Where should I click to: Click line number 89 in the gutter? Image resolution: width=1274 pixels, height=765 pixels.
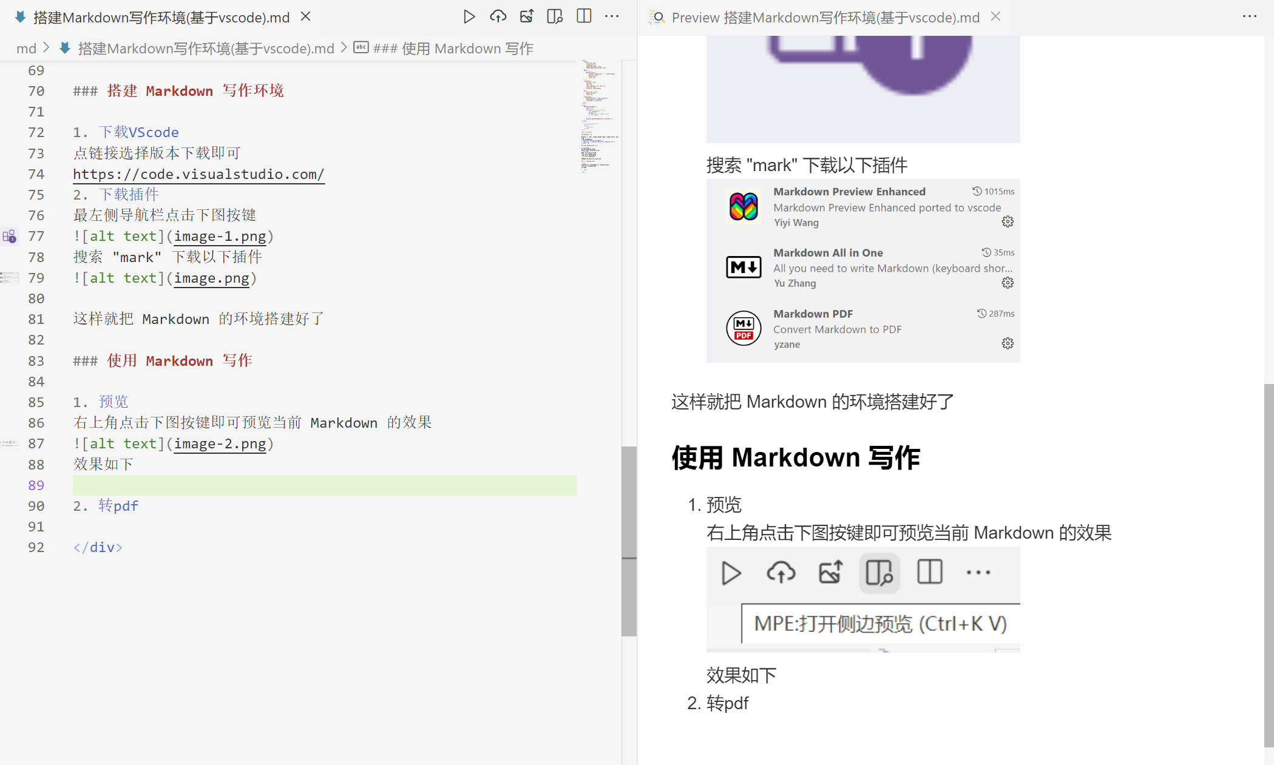pyautogui.click(x=36, y=485)
